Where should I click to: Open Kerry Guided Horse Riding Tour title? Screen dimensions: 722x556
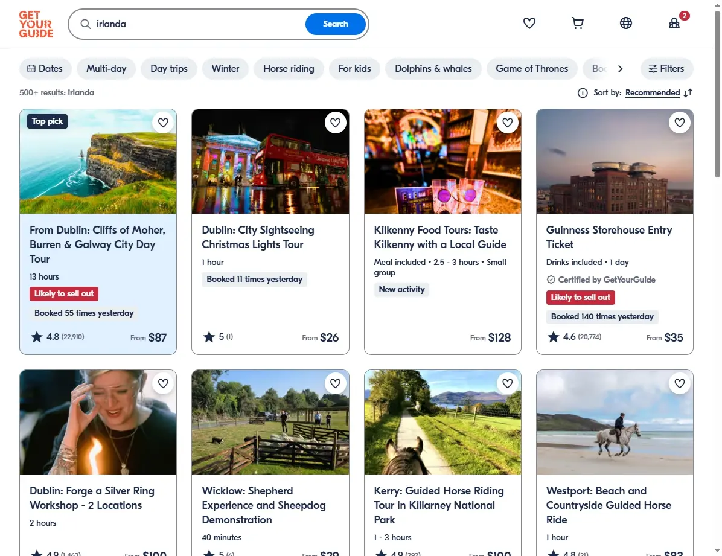(x=439, y=505)
